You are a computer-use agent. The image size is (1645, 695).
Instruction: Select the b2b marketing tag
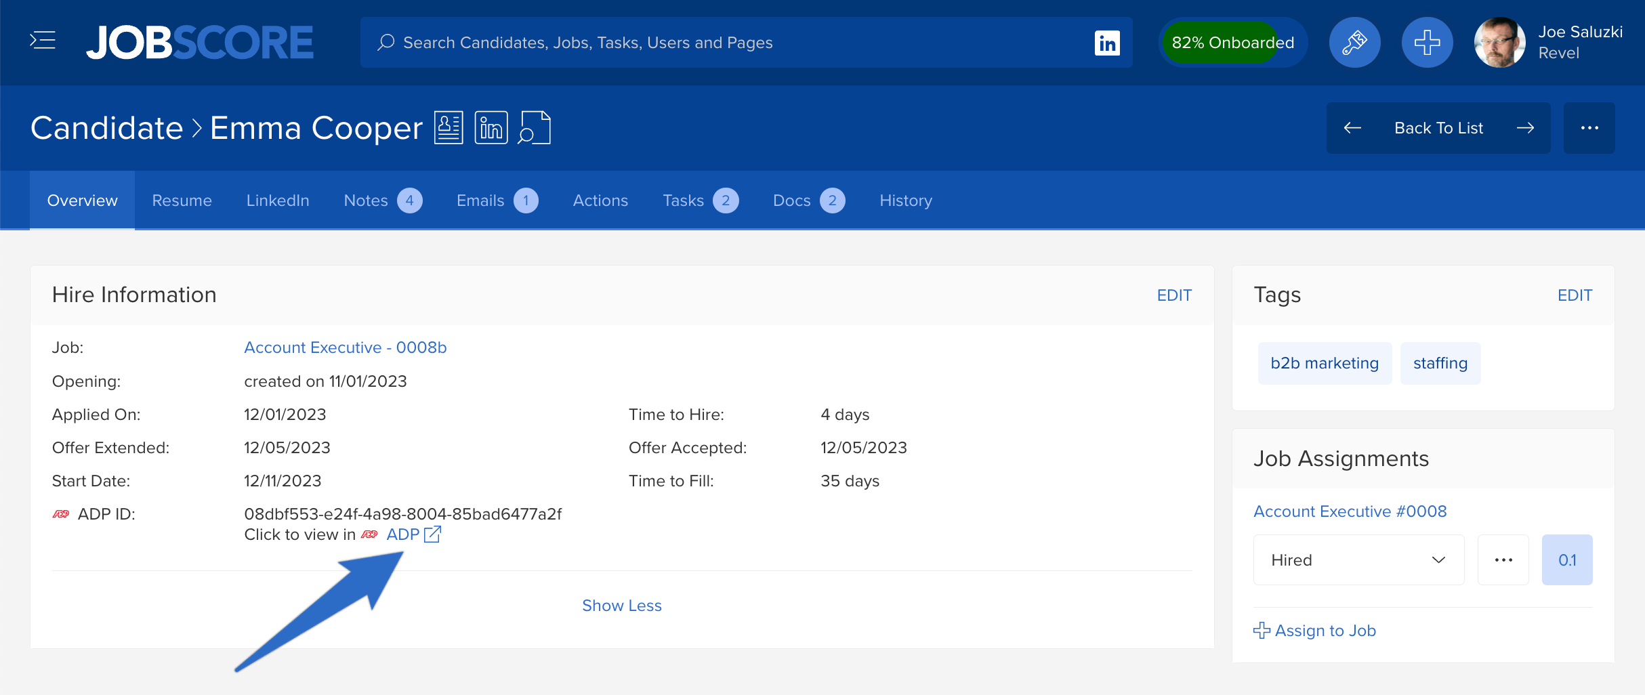pos(1325,363)
